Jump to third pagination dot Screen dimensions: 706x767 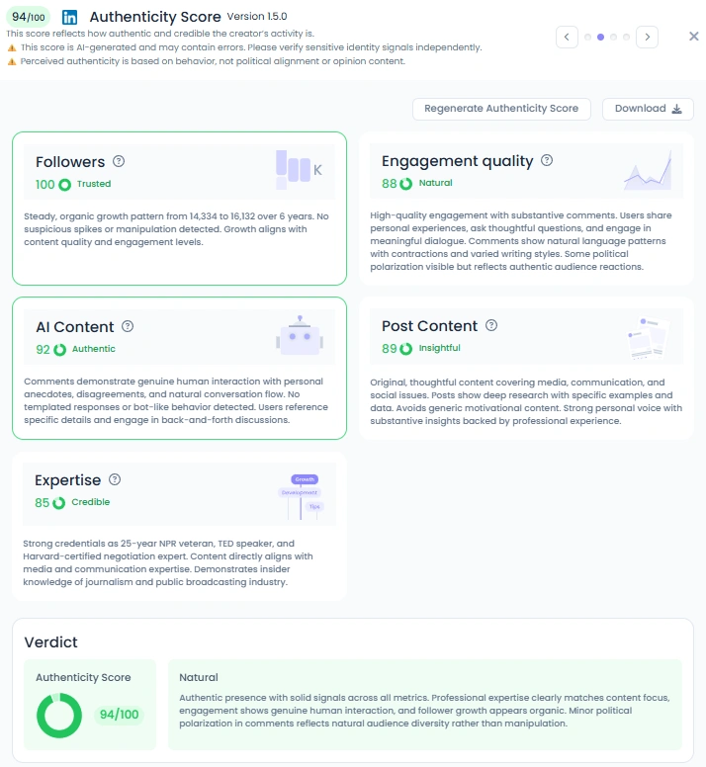click(x=613, y=38)
